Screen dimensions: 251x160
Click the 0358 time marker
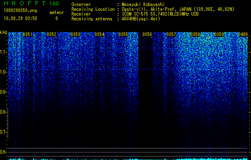coord(195,34)
